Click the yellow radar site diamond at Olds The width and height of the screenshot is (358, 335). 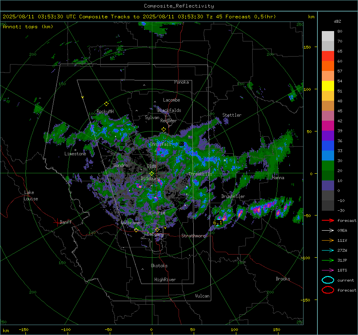point(152,174)
